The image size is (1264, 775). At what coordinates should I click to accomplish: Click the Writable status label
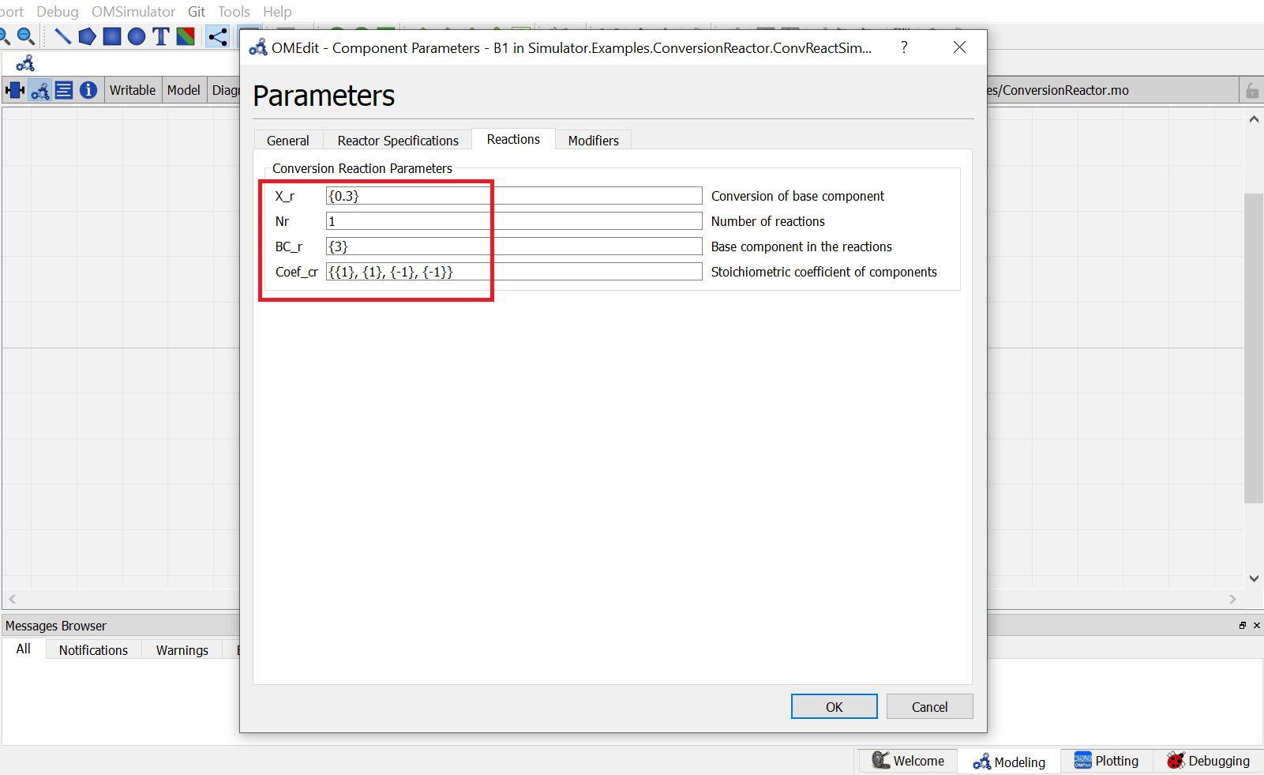[133, 90]
